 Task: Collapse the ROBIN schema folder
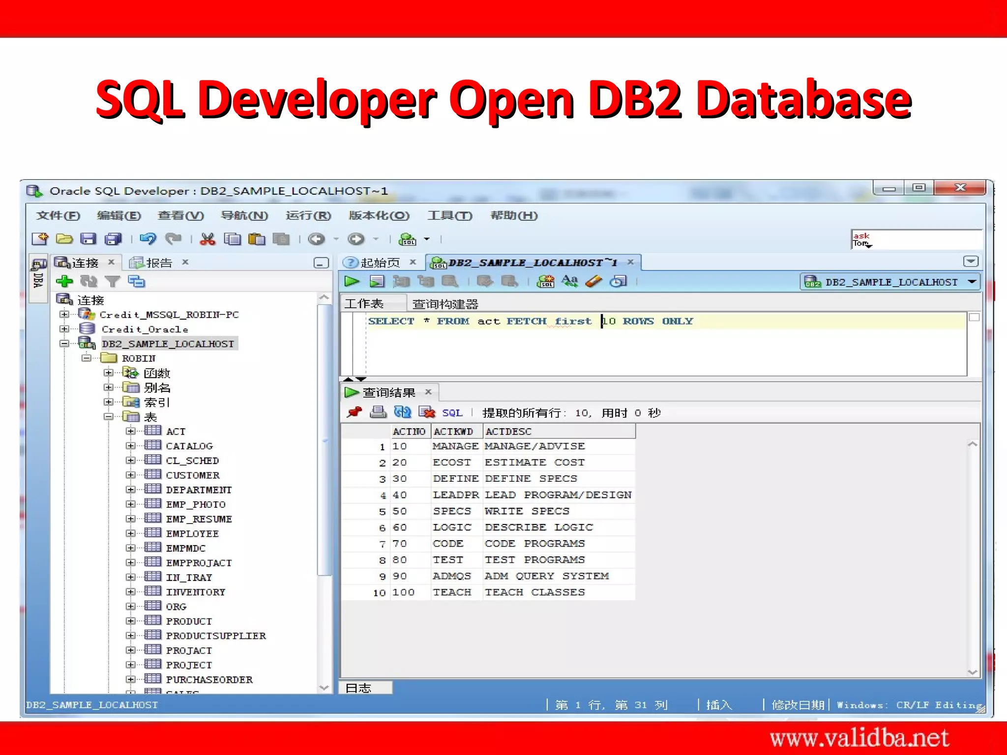tap(87, 358)
